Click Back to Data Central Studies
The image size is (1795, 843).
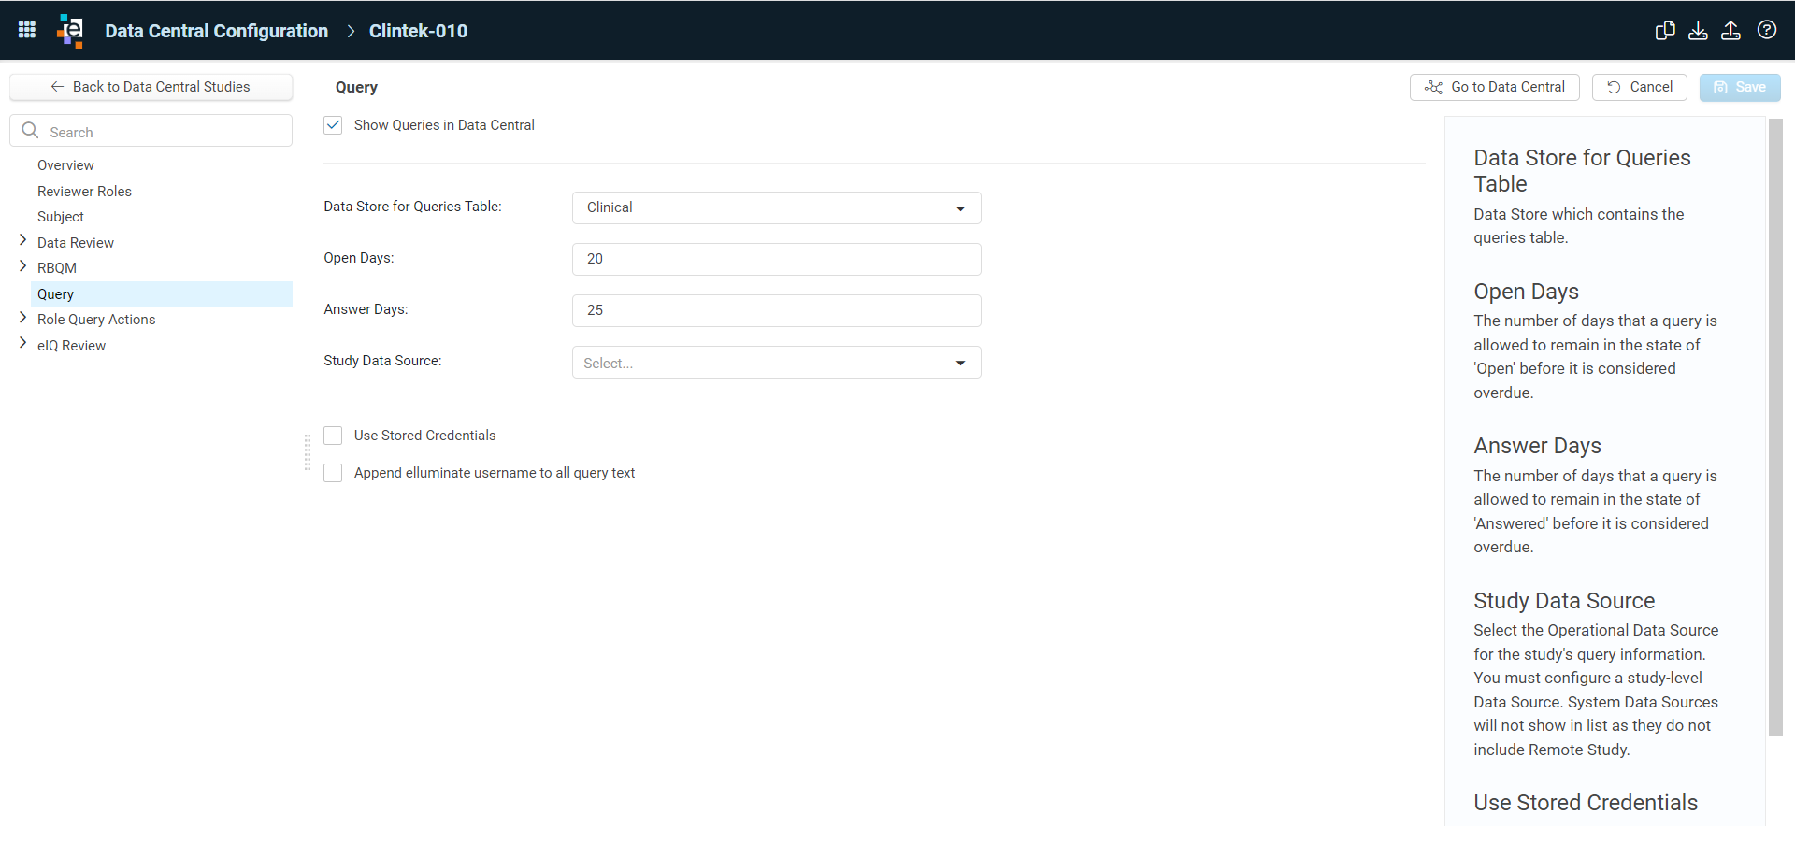[x=151, y=87]
